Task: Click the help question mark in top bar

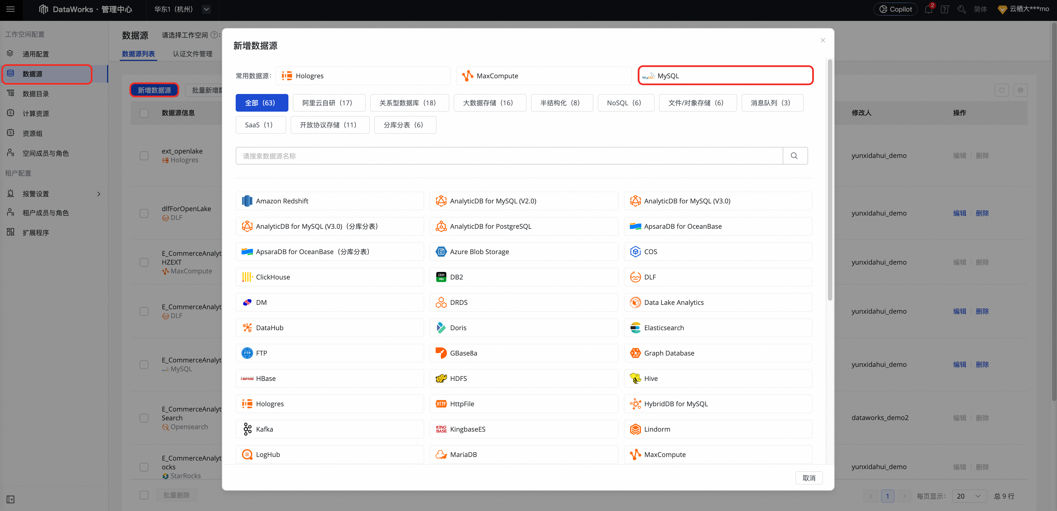Action: (945, 9)
